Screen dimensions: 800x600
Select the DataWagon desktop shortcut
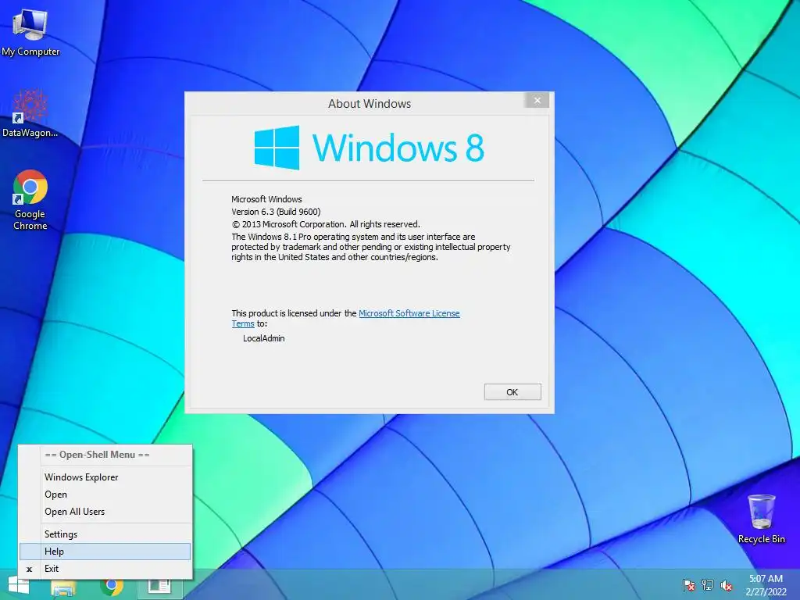click(30, 114)
